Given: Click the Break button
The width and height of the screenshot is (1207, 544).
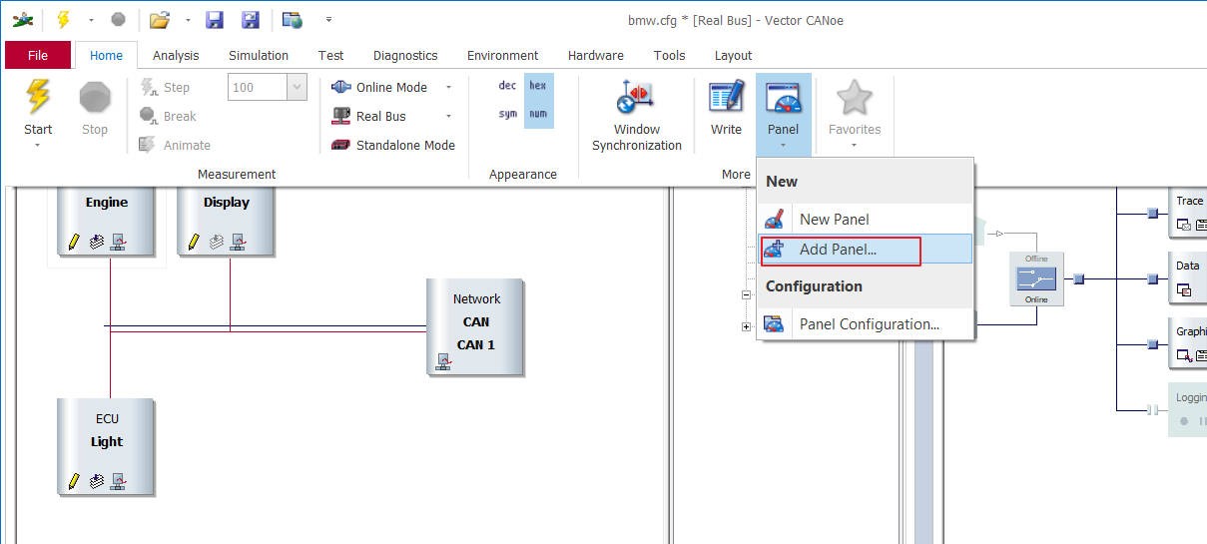Looking at the screenshot, I should pos(168,116).
